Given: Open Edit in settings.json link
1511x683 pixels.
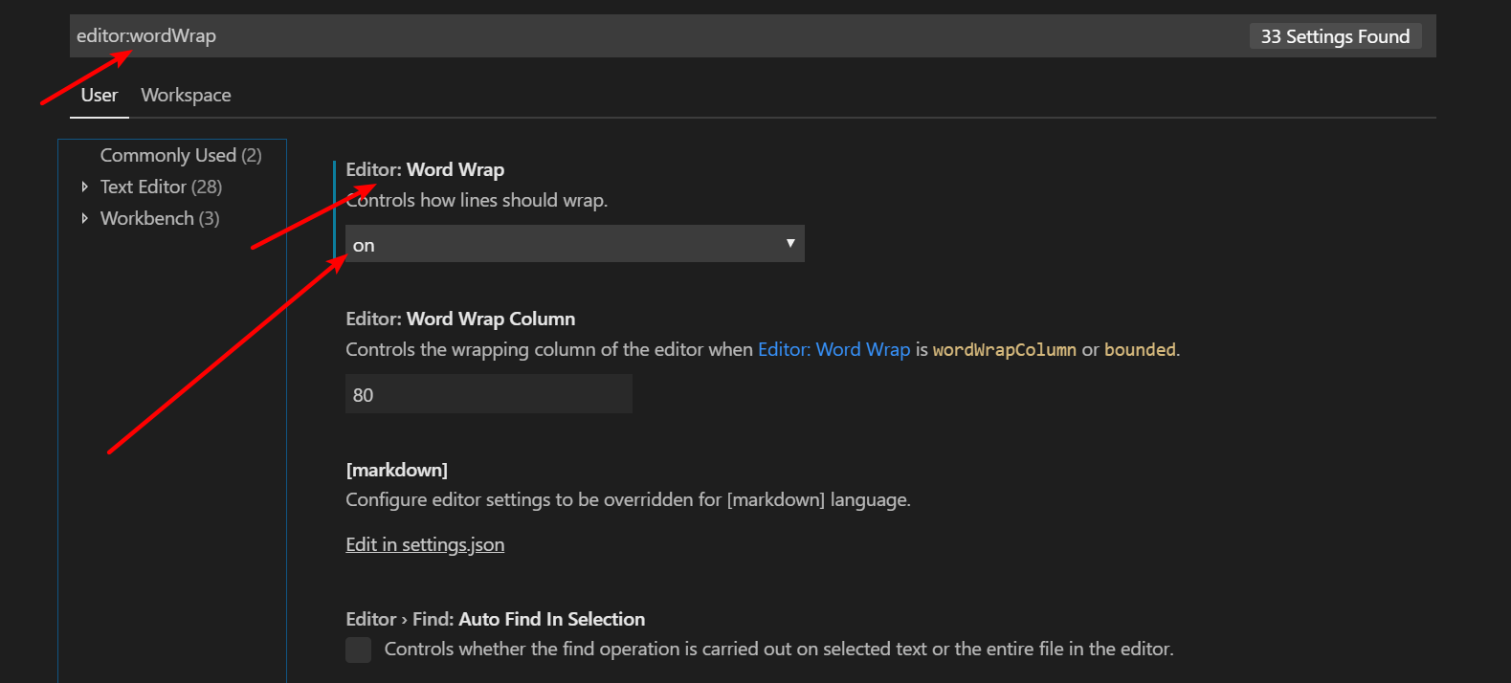Looking at the screenshot, I should coord(425,544).
